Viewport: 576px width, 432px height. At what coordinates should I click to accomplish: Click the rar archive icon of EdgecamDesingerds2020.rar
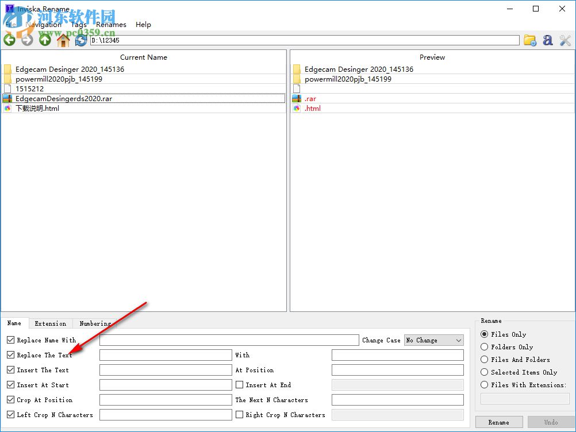pyautogui.click(x=7, y=98)
